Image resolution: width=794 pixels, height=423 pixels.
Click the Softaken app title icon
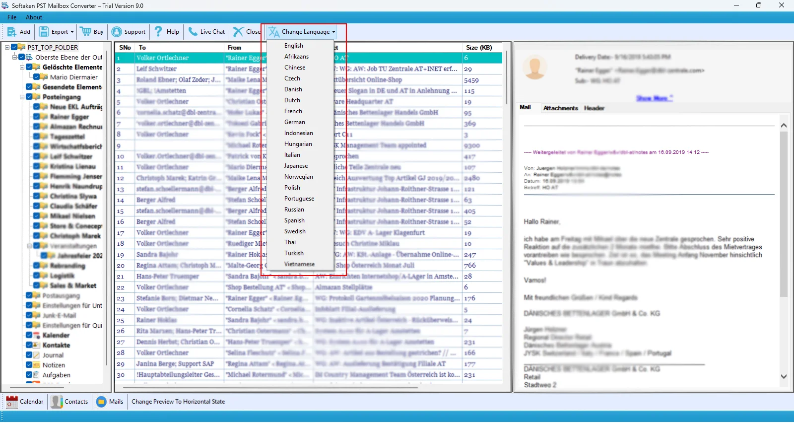point(5,5)
